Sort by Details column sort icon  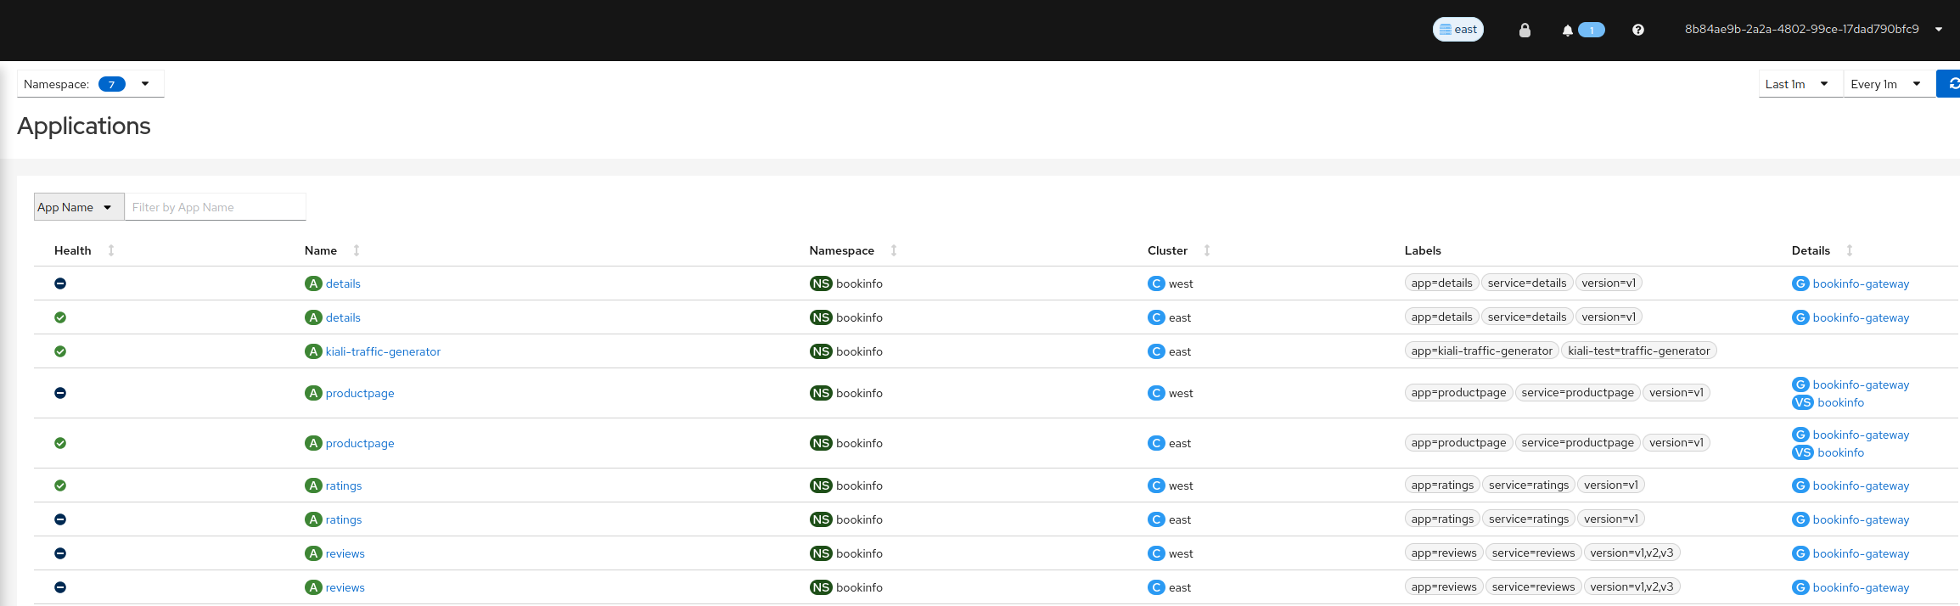pos(1849,250)
